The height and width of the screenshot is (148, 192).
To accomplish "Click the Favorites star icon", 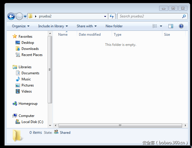I will click(x=15, y=36).
